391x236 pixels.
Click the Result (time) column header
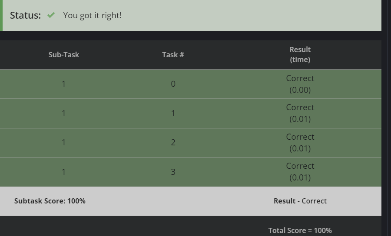coord(300,55)
